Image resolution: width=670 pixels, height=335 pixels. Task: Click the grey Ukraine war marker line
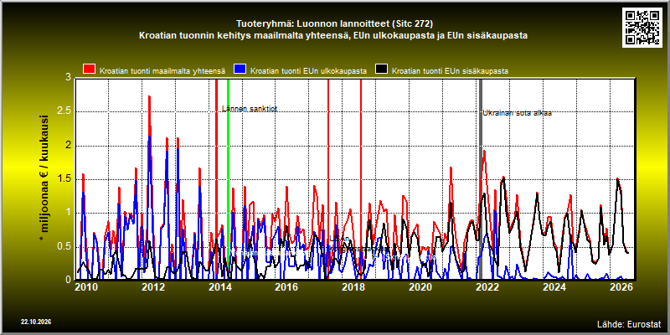[480, 179]
